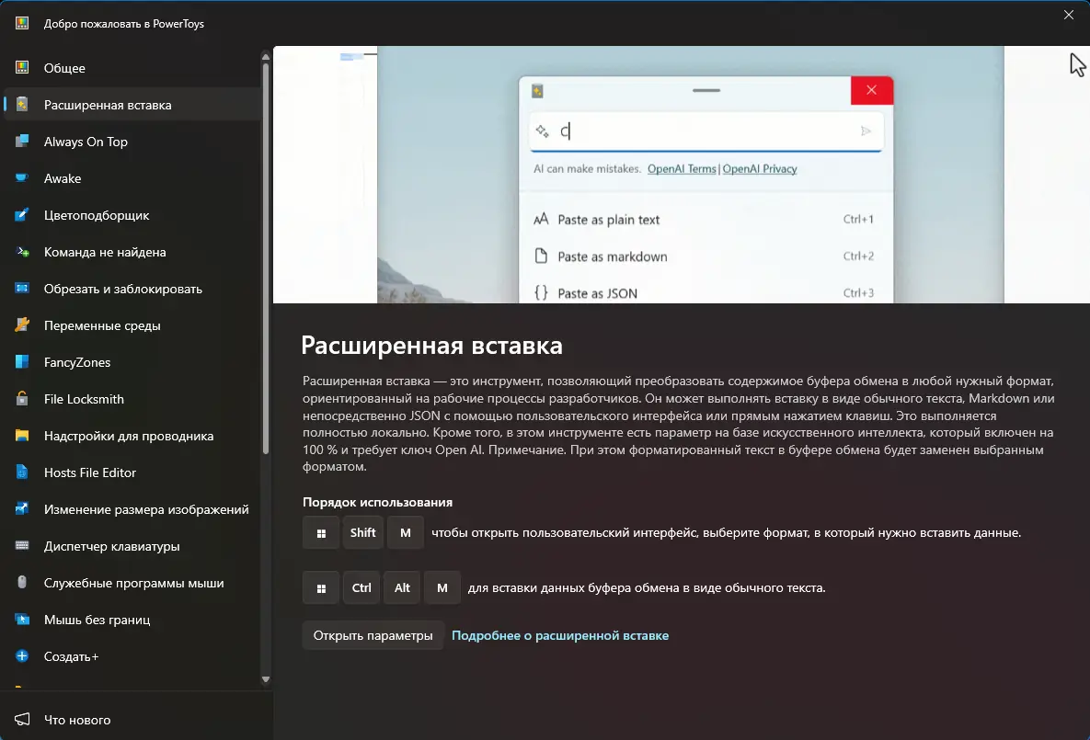Click the Общее sidebar icon
The image size is (1090, 740).
[22, 67]
